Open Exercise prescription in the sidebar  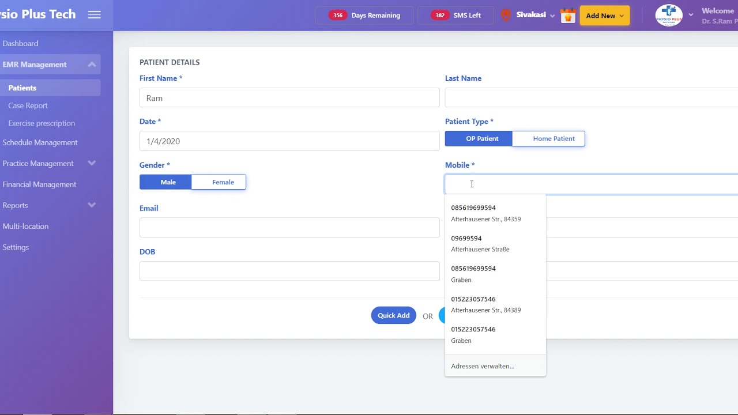(42, 123)
